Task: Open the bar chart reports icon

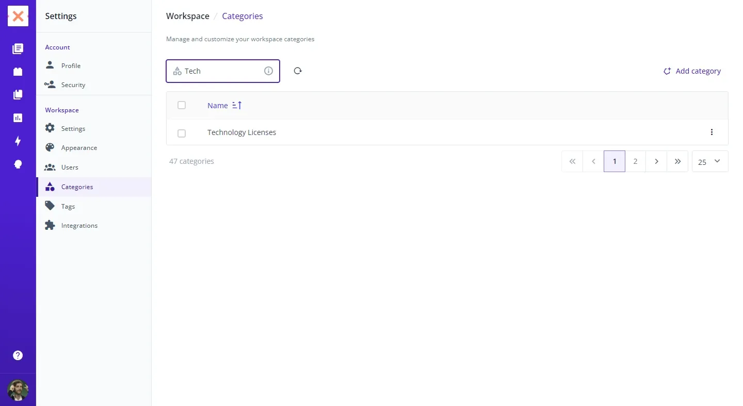Action: pyautogui.click(x=18, y=117)
